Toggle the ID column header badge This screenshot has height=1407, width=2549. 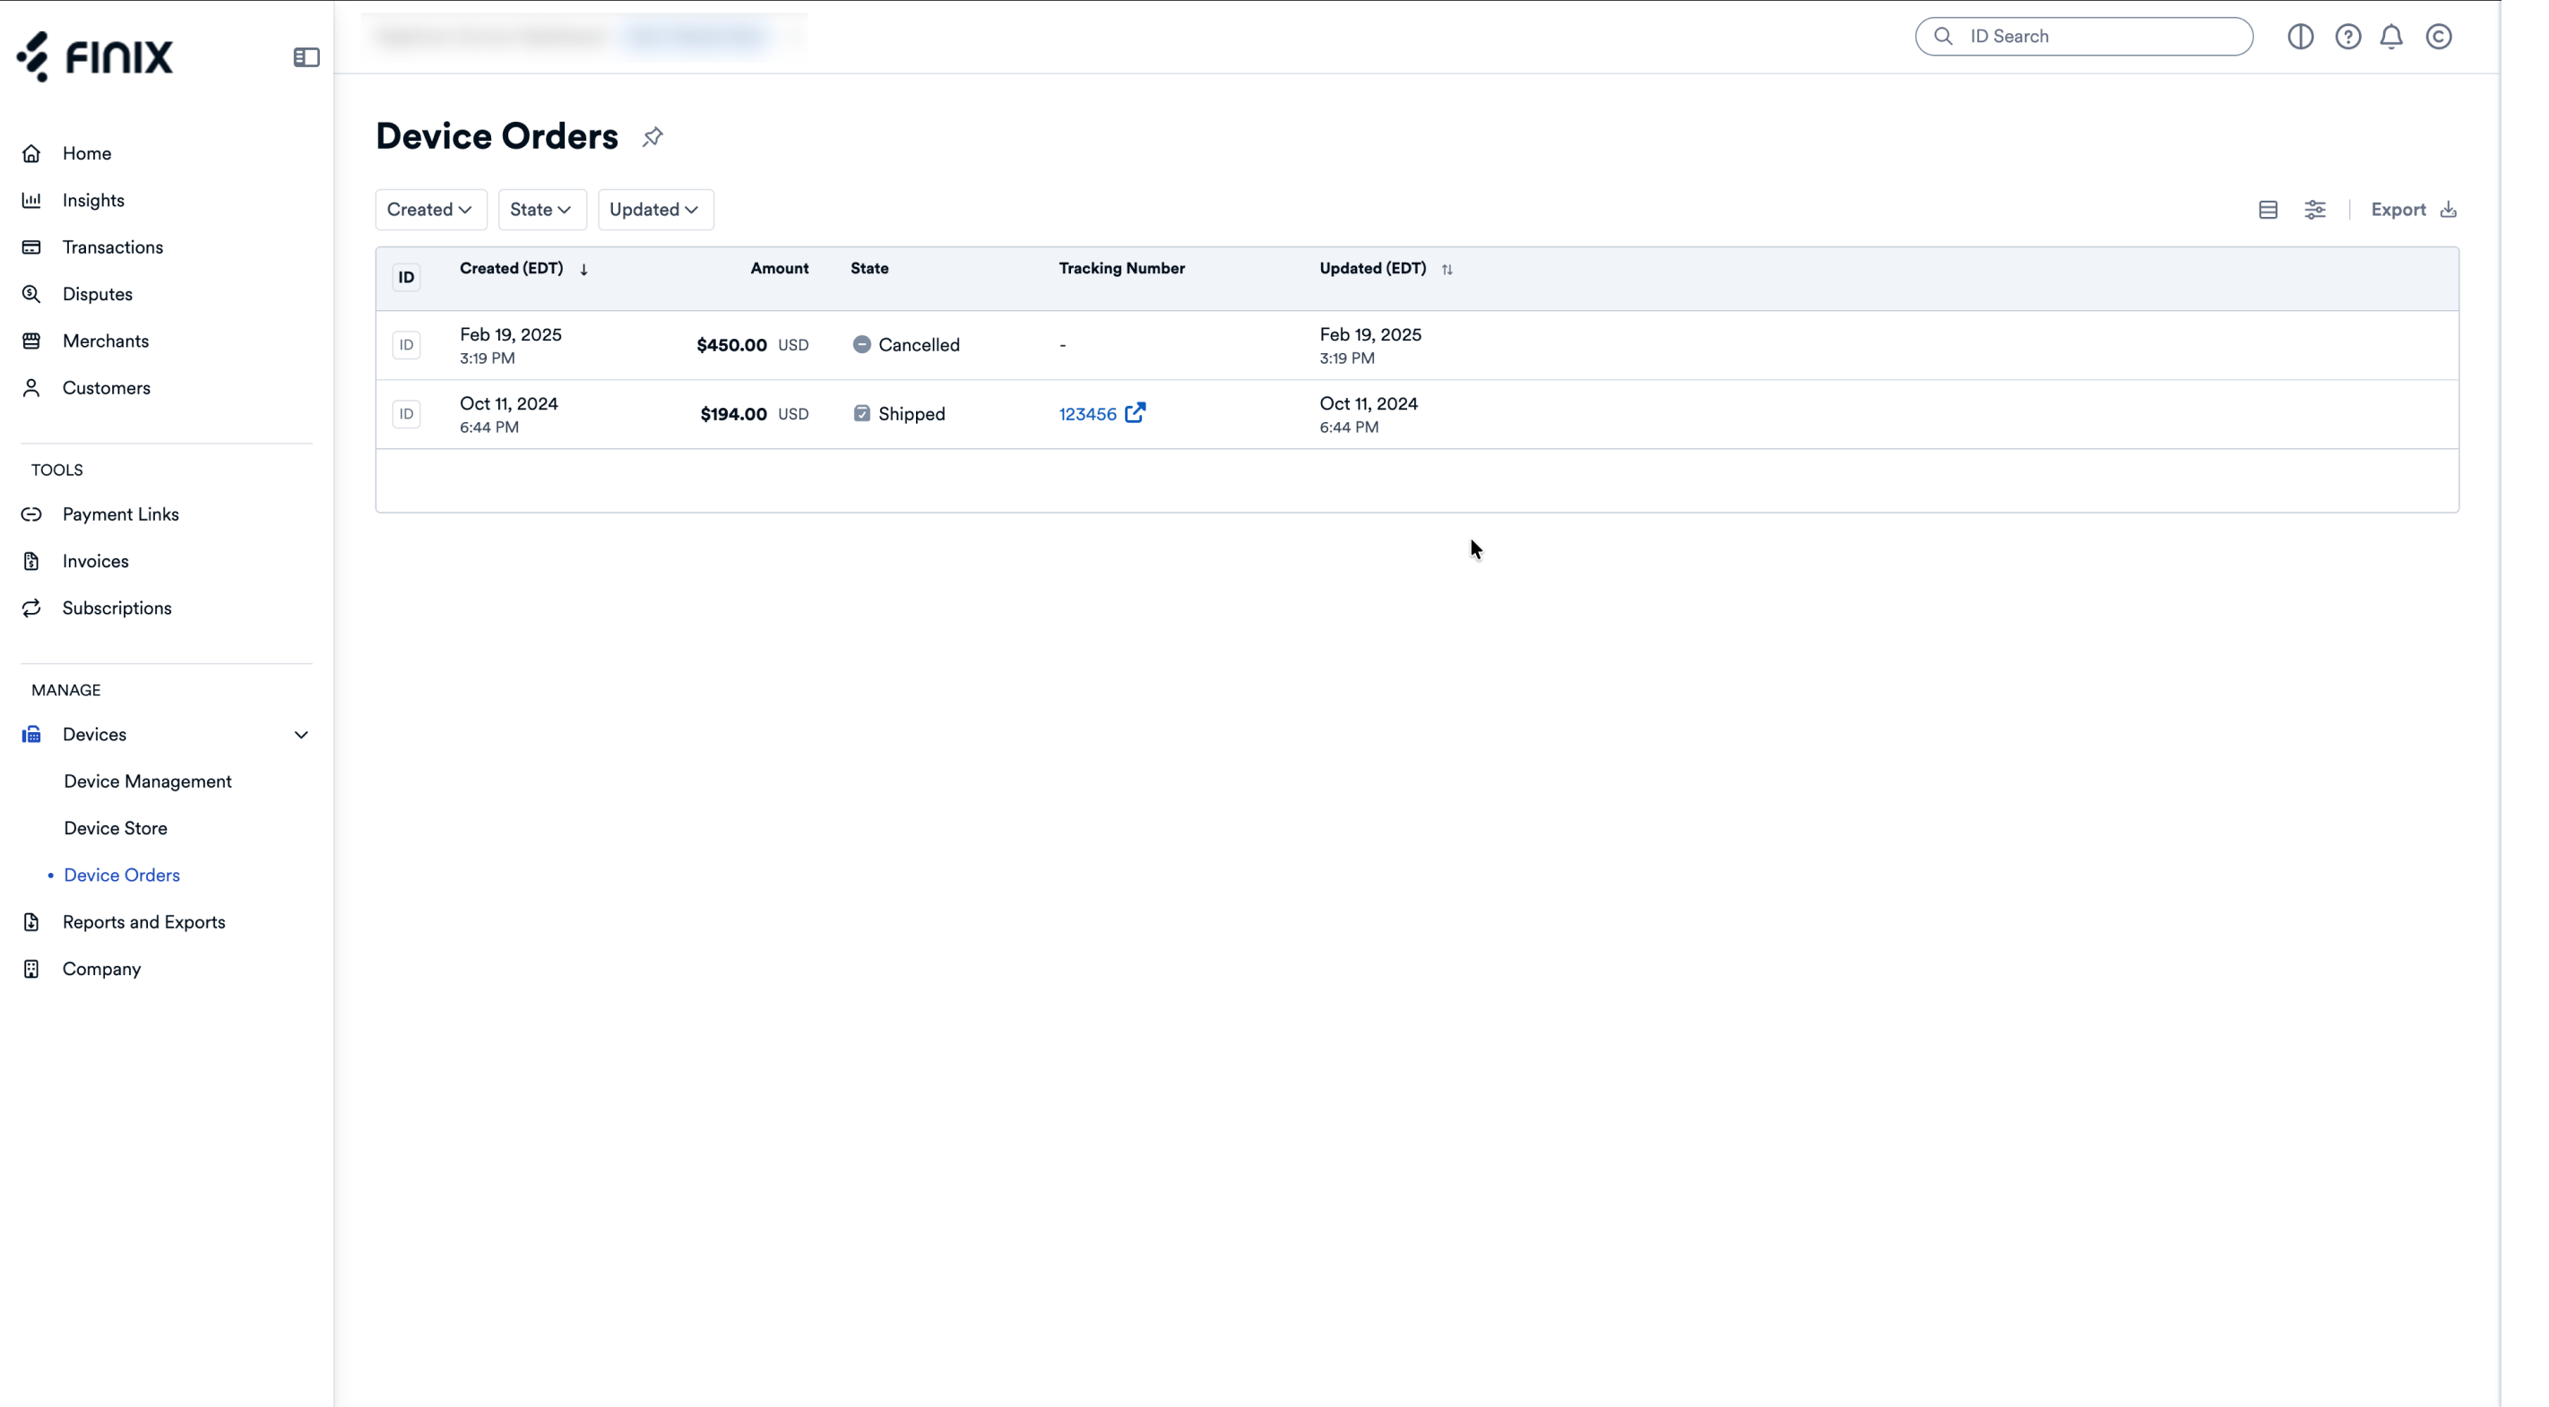coord(406,277)
